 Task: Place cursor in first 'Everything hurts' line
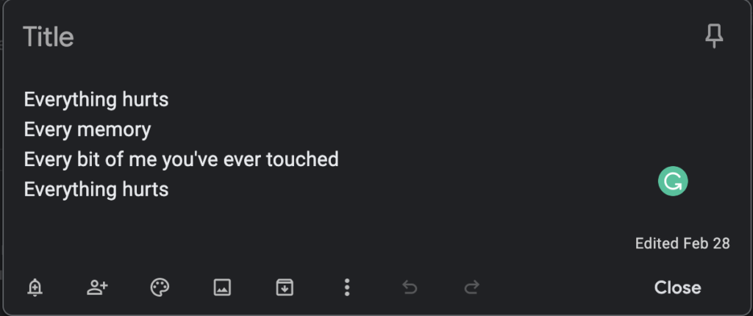click(x=96, y=100)
